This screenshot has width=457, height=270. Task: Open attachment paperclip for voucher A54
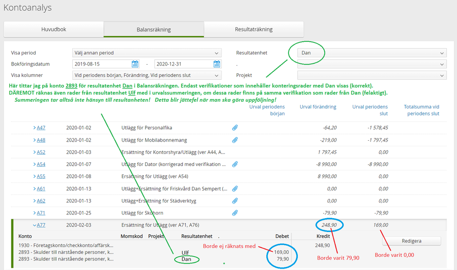point(235,164)
